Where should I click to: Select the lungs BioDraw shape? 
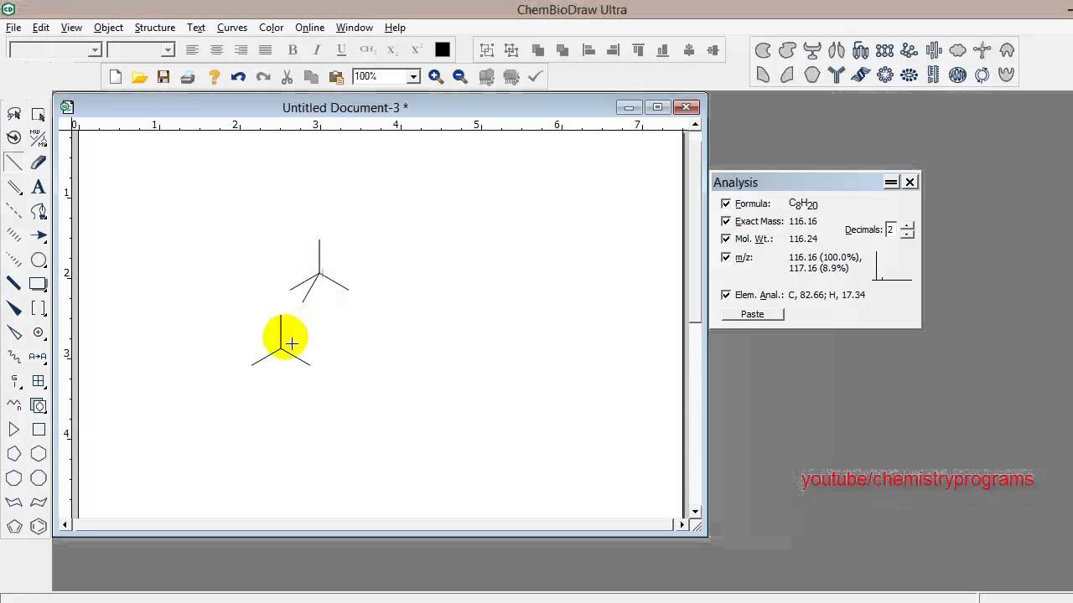tap(836, 50)
